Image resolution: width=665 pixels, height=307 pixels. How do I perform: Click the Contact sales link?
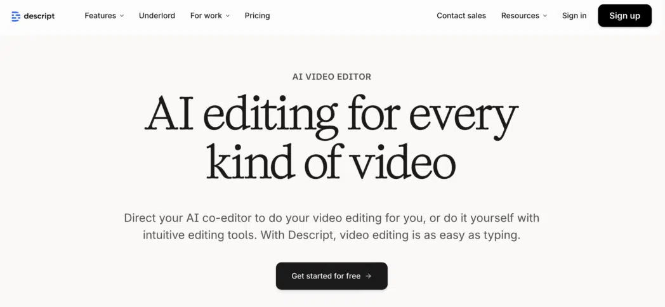pyautogui.click(x=461, y=16)
